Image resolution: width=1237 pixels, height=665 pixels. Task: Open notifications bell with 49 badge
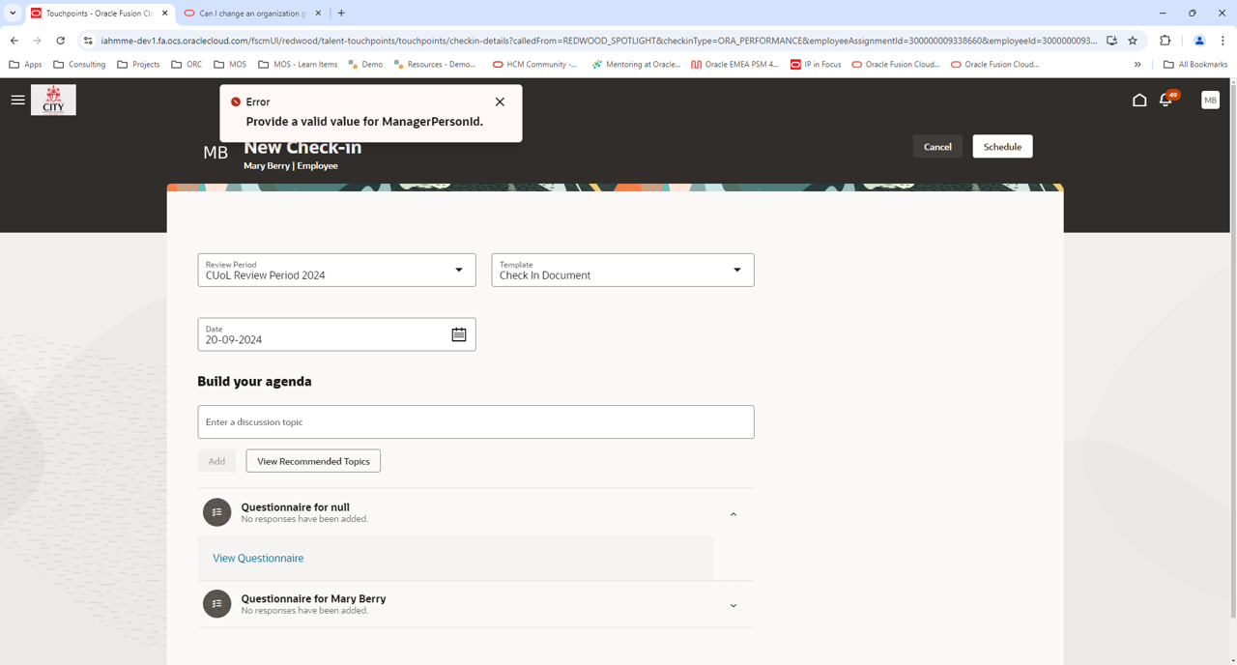[1166, 100]
